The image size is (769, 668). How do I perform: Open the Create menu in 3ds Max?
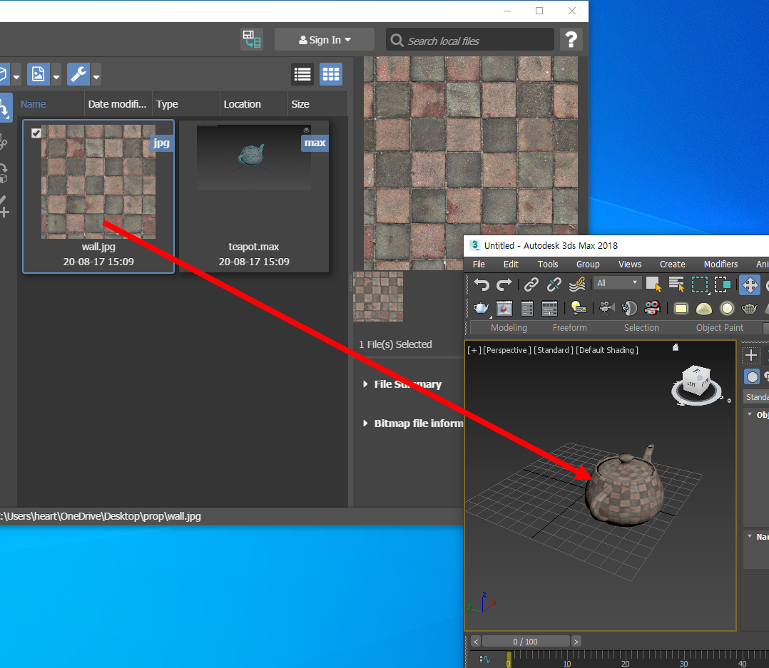click(673, 264)
